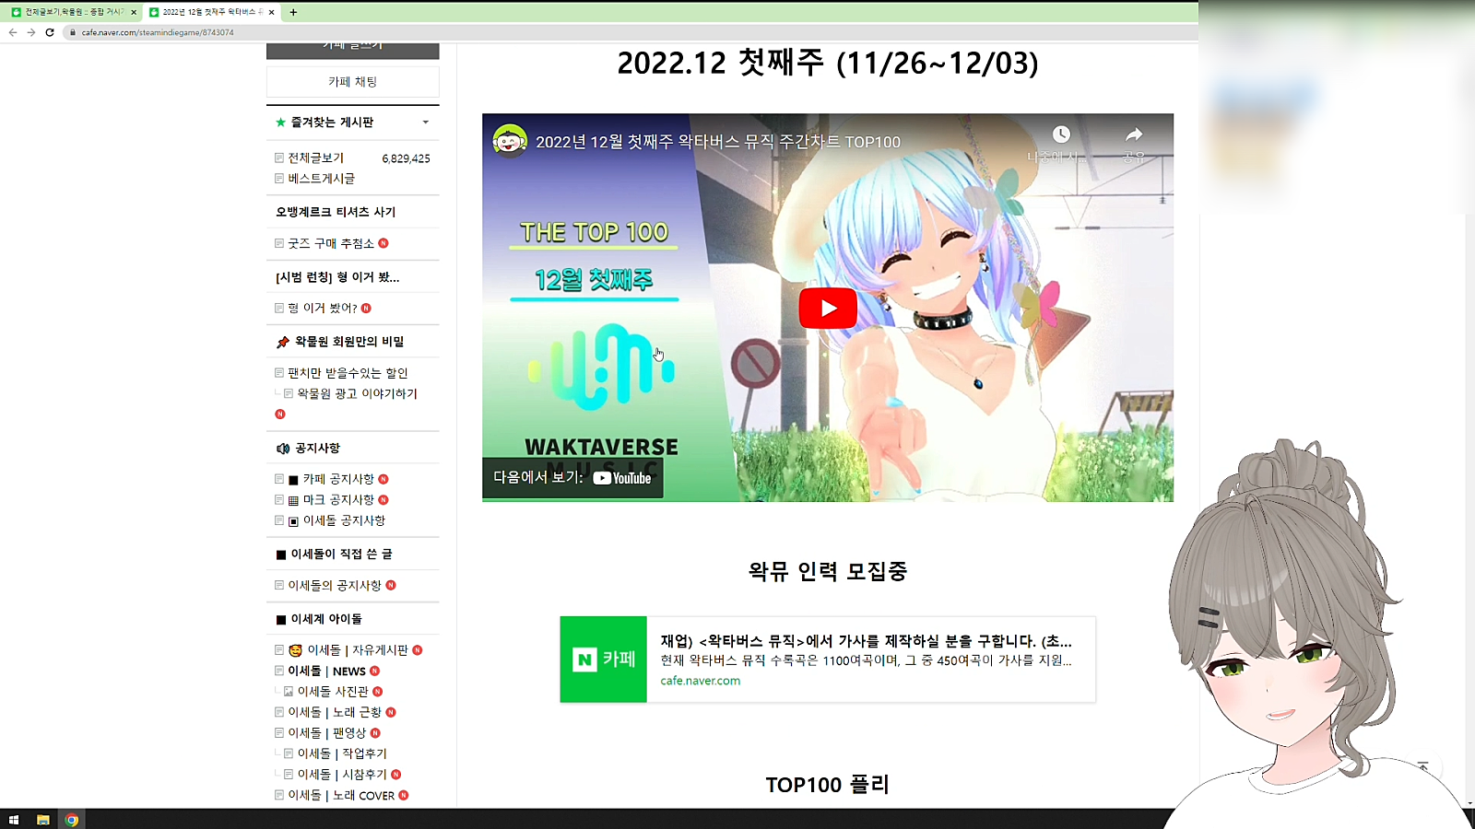Click the '오뱅계르크 티셔츠 사기' section heading
1475x829 pixels.
point(336,212)
